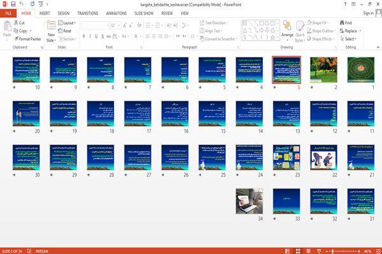Switch to the INSERT tab
382x254 pixels.
(45, 13)
